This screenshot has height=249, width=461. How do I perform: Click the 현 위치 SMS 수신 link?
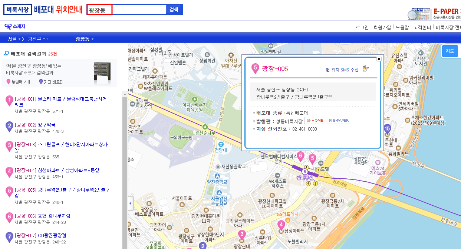(342, 69)
